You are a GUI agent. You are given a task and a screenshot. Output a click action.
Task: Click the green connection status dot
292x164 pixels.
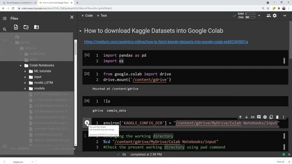[284, 154]
